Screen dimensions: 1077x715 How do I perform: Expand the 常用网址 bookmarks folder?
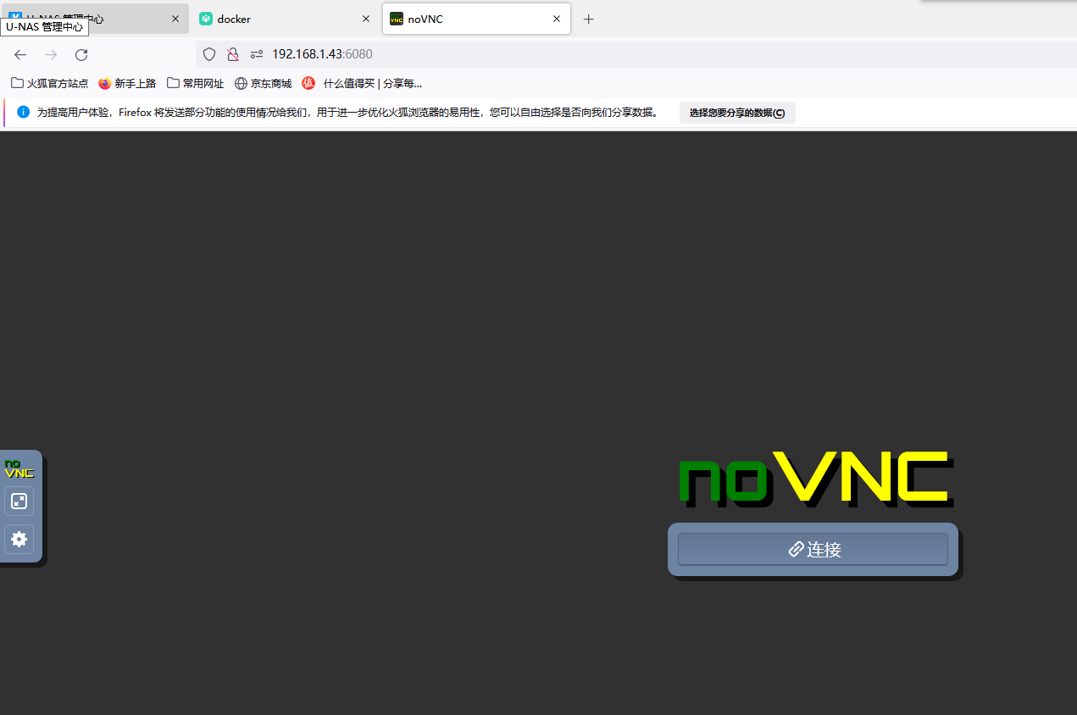pyautogui.click(x=195, y=83)
